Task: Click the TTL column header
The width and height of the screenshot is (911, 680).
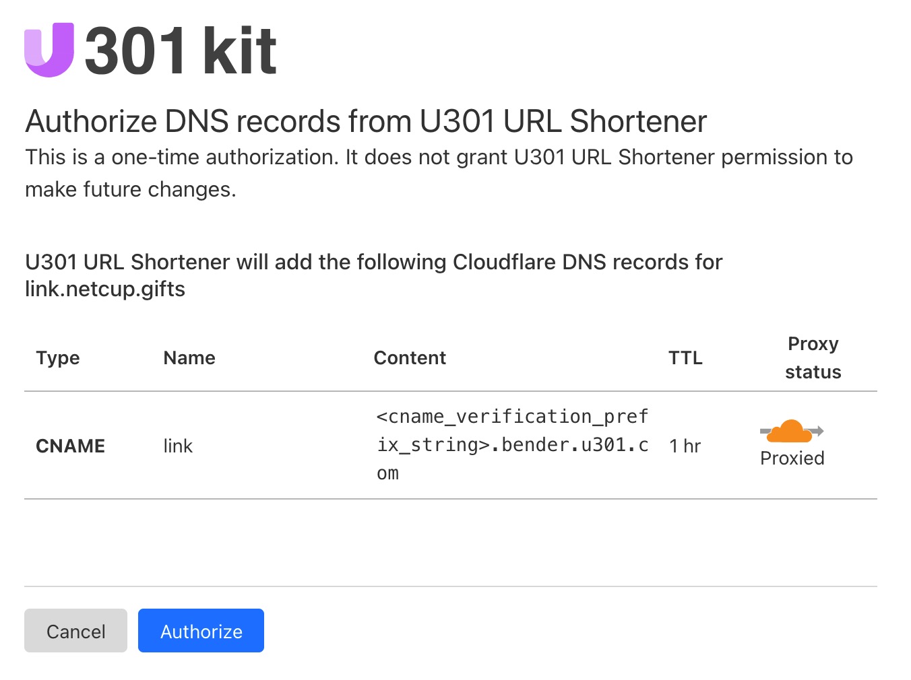Action: [685, 358]
